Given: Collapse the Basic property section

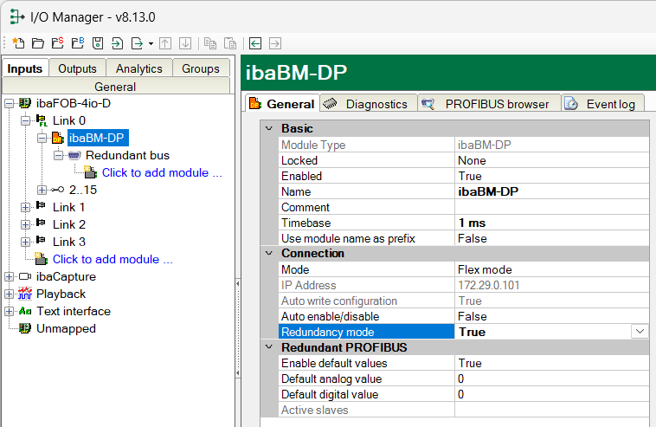Looking at the screenshot, I should tap(269, 128).
